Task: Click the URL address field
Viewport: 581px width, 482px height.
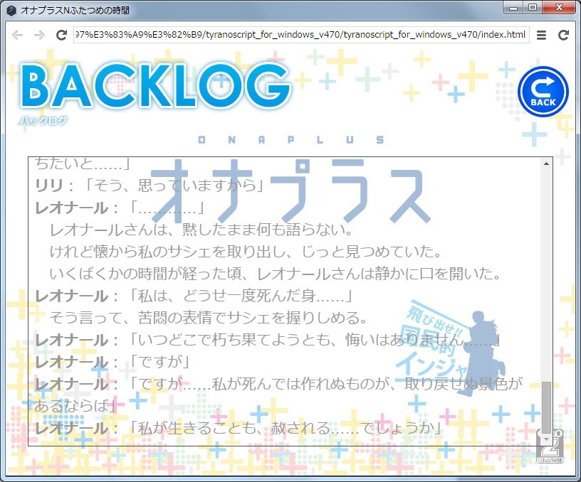Action: point(301,35)
